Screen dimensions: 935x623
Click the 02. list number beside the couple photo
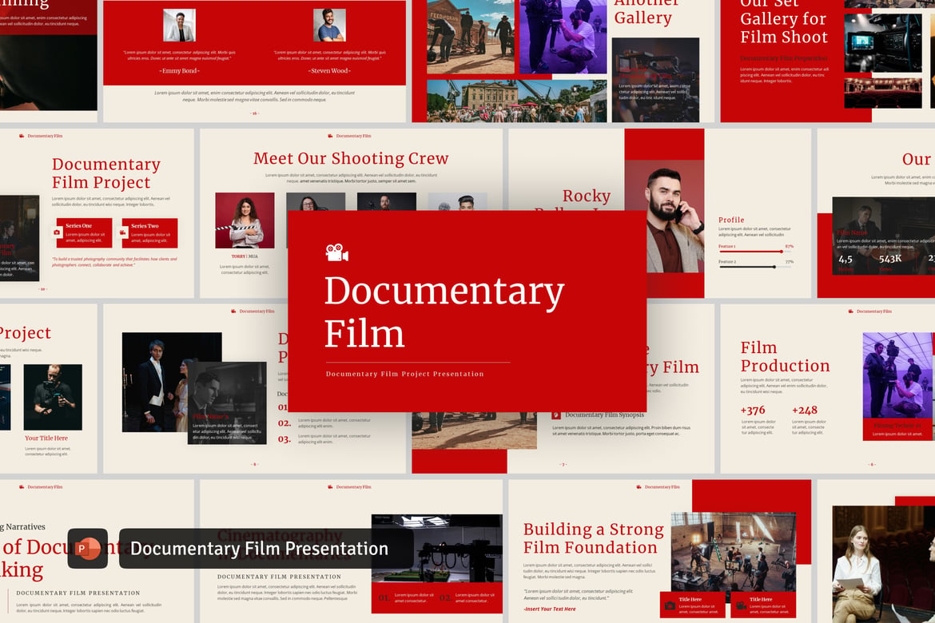[284, 423]
